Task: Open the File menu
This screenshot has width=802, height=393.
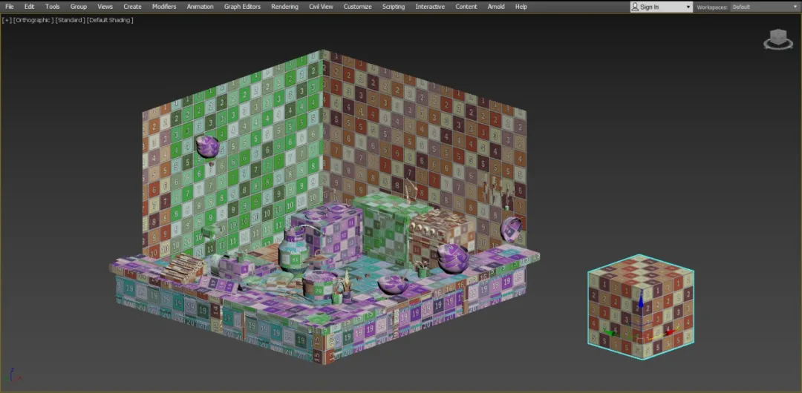Action: 10,7
